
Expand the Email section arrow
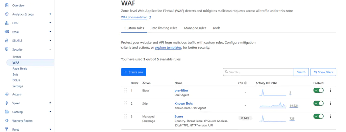[x=50, y=32]
